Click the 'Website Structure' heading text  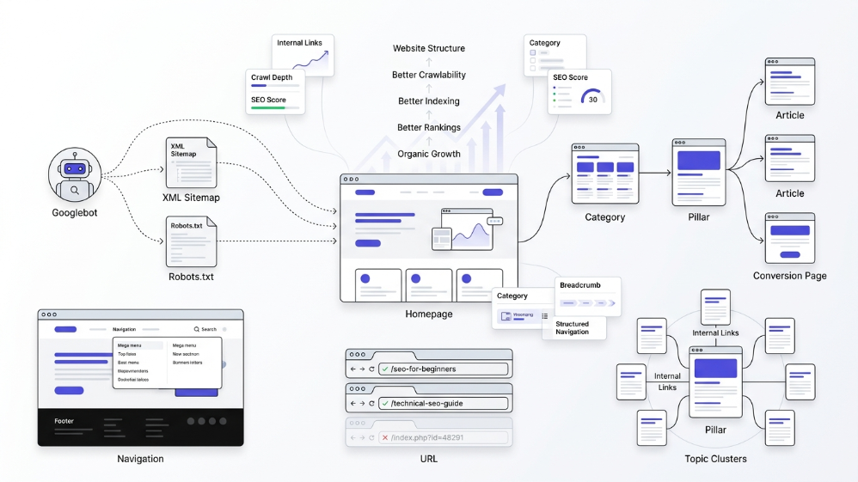(429, 48)
